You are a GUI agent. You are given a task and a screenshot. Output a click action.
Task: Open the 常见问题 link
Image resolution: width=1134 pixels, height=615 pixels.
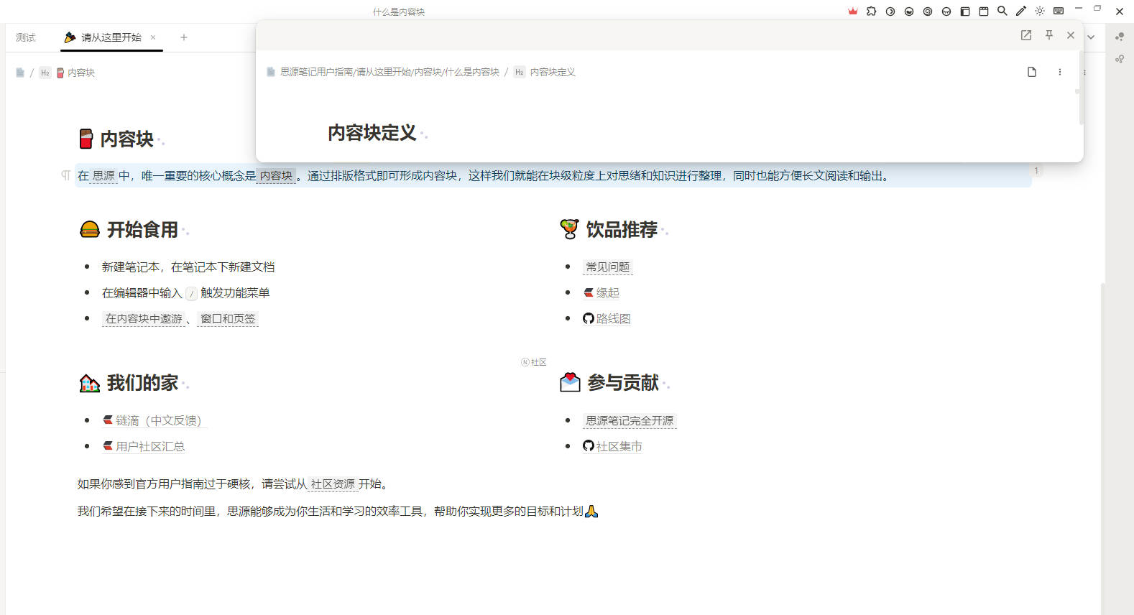coord(607,267)
